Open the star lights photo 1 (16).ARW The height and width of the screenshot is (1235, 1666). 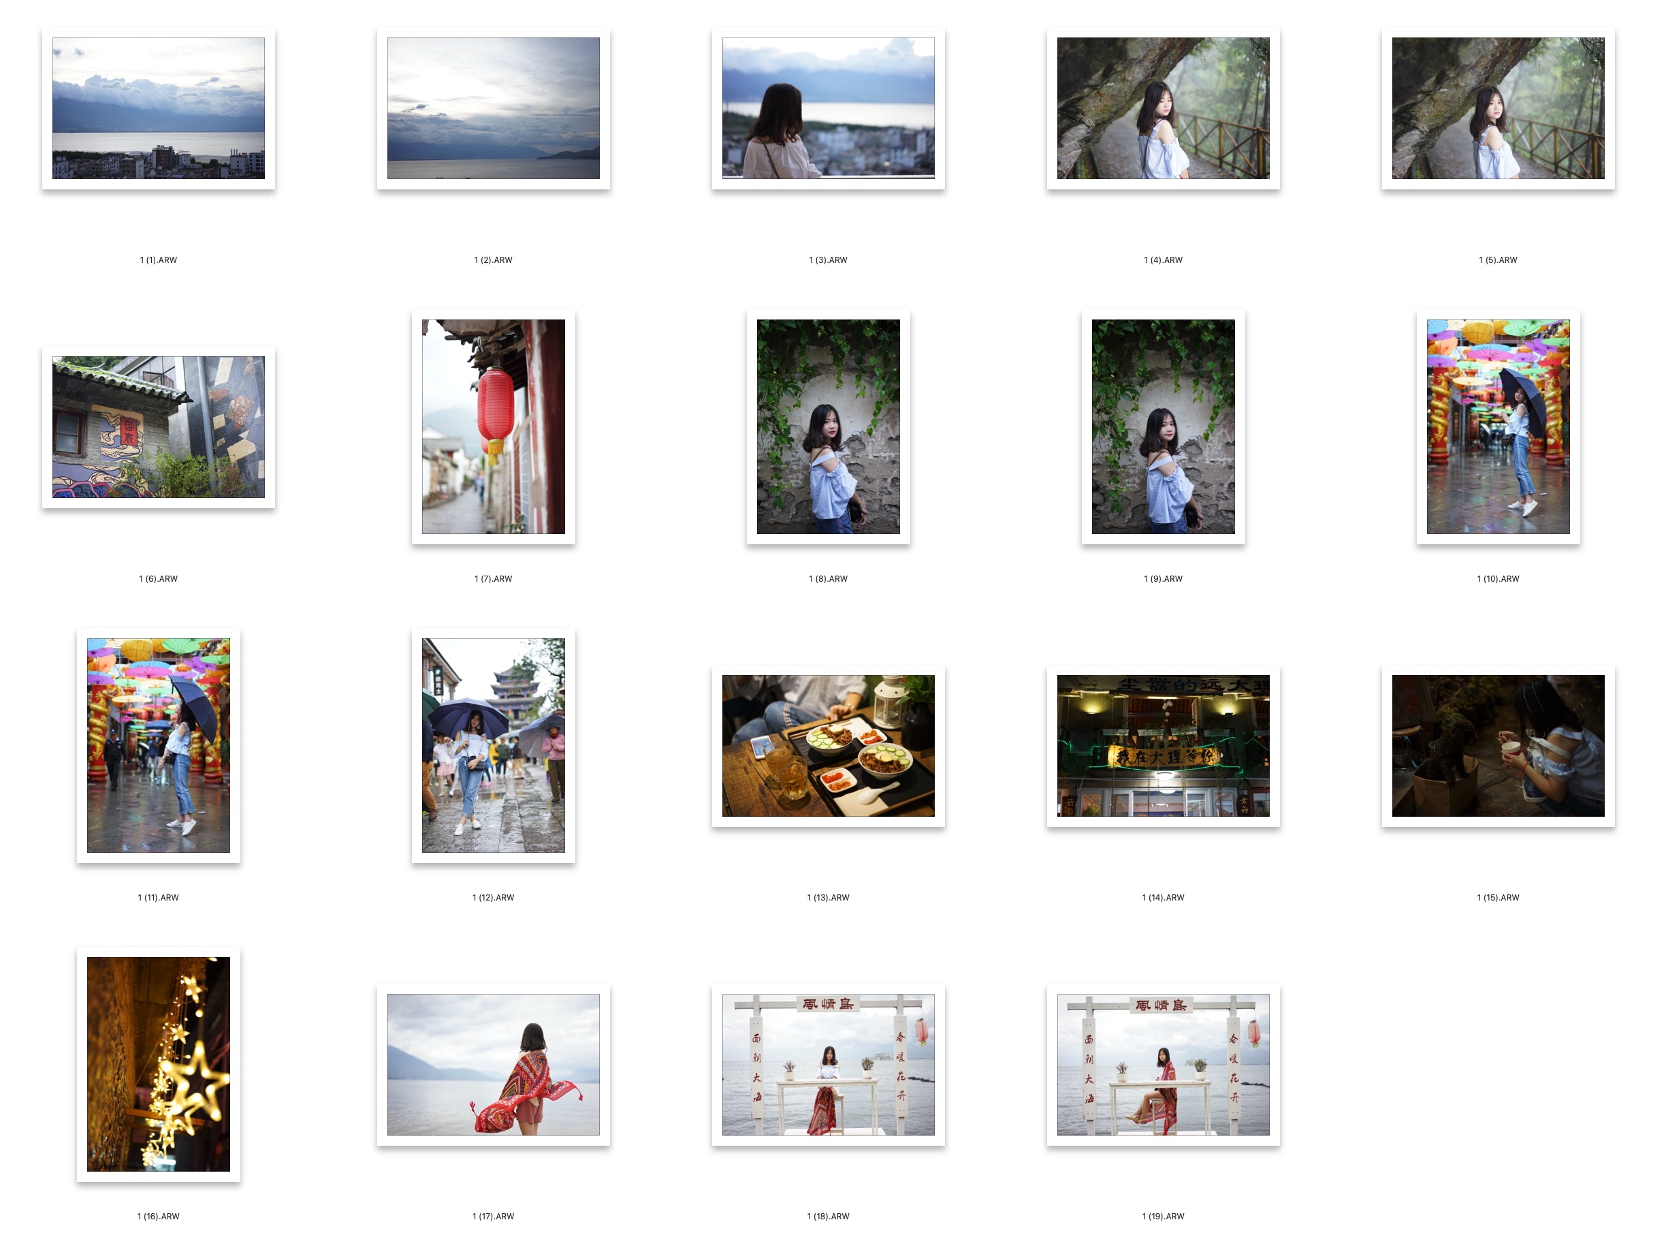[x=159, y=1064]
